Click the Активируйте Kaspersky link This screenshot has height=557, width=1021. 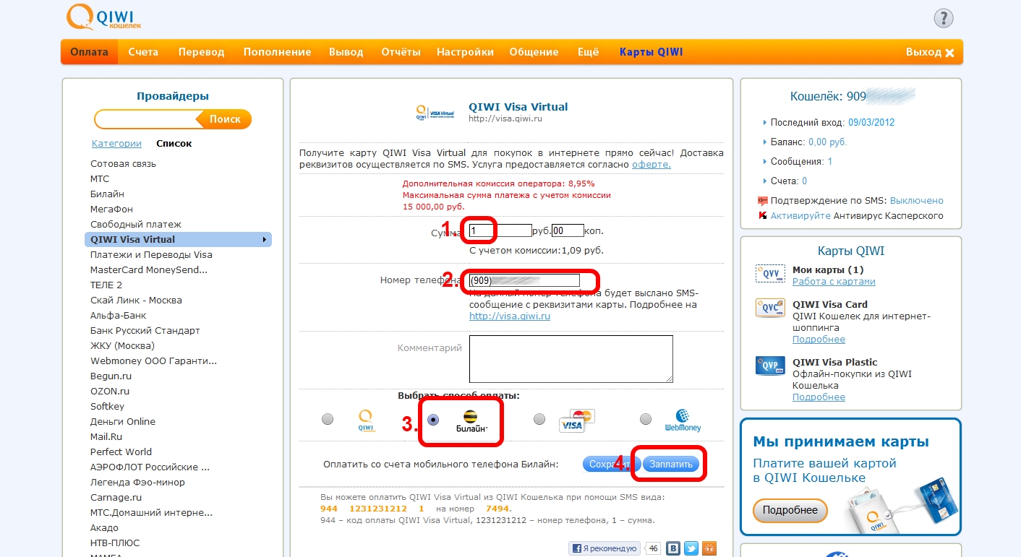pos(800,216)
